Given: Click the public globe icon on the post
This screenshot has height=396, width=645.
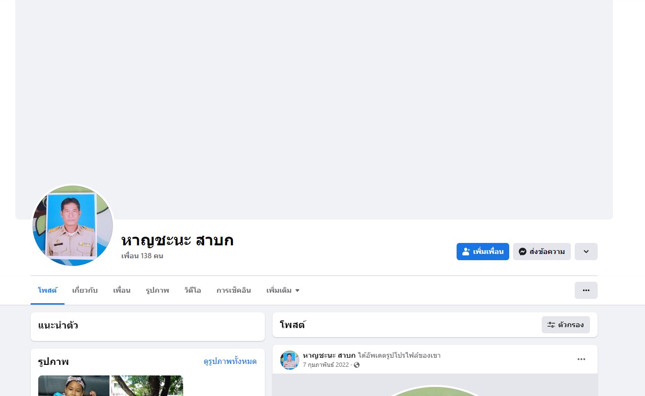Looking at the screenshot, I should (357, 365).
